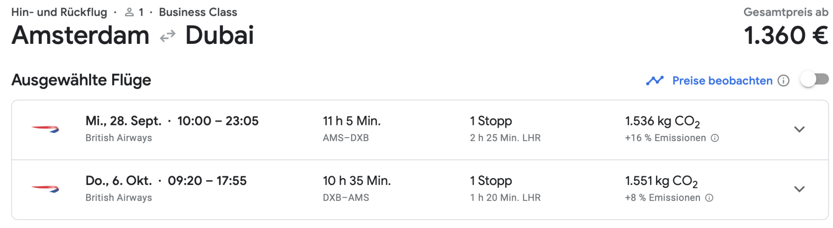833x228 pixels.
Task: Select the Mi., 28. Sept. flight row
Action: coord(420,130)
